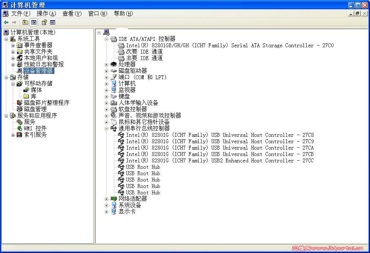Expand the 软盘控制器 node
370x253 pixels.
106,109
